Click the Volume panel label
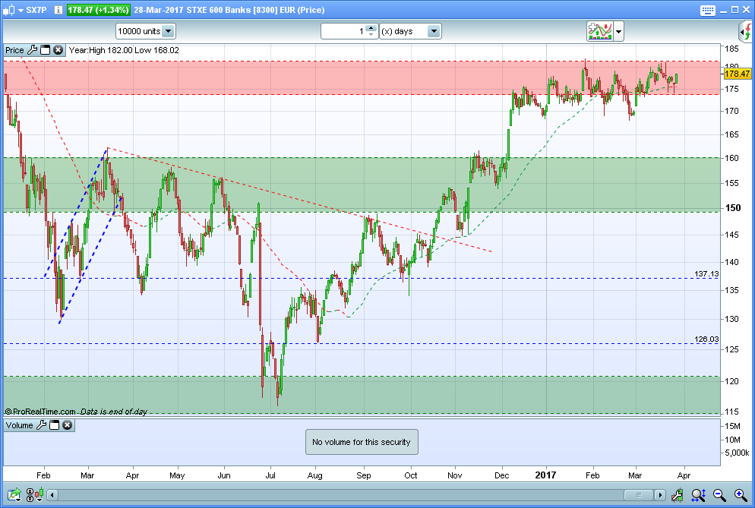 pyautogui.click(x=19, y=425)
